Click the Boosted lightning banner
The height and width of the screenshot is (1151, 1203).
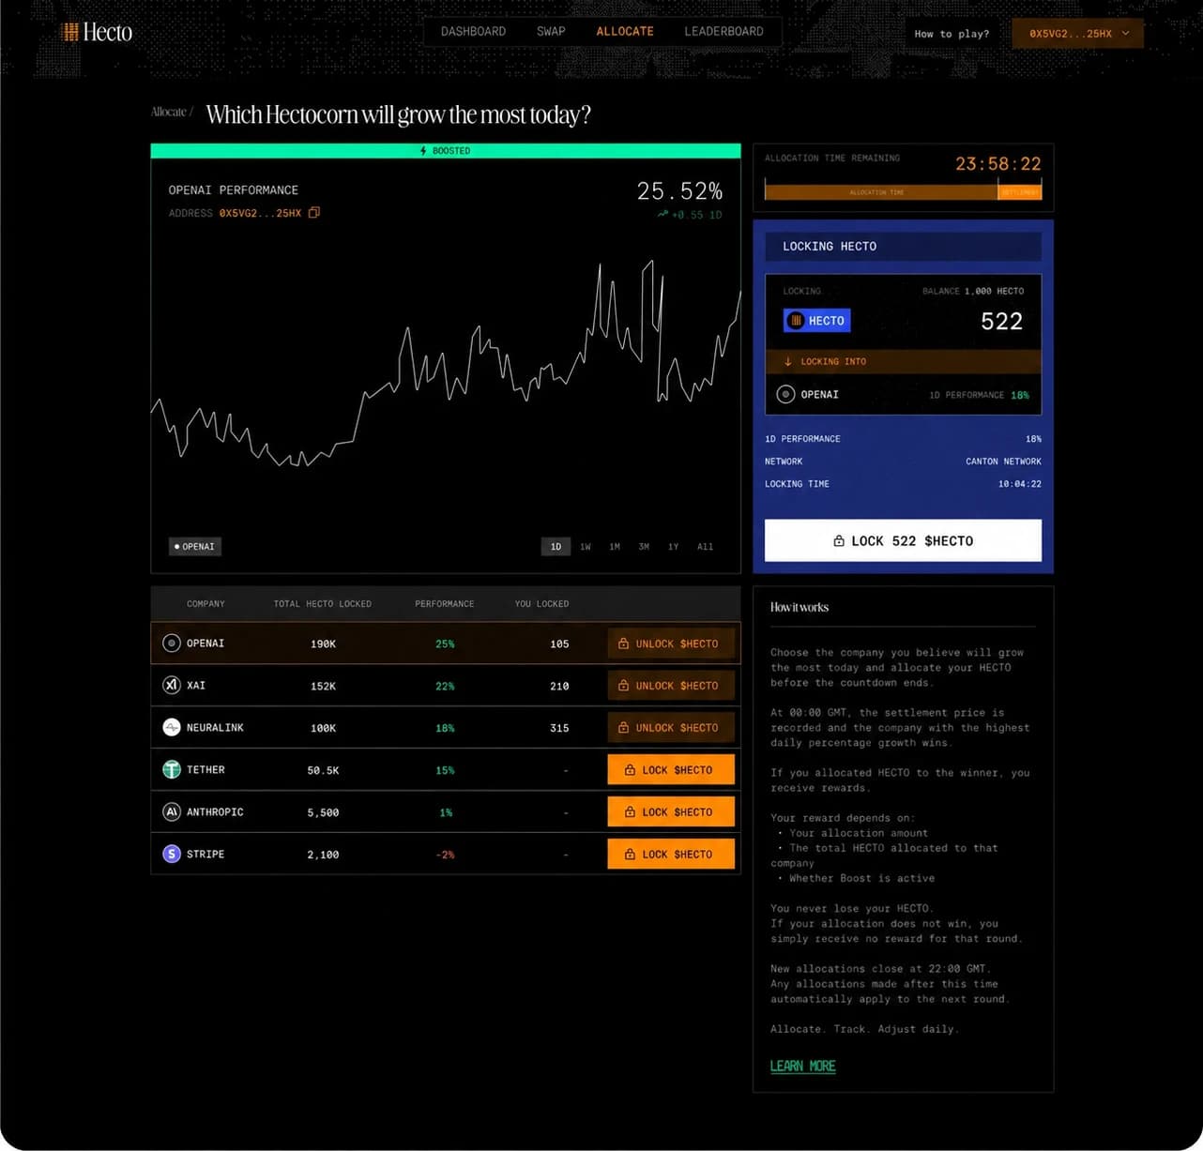446,151
